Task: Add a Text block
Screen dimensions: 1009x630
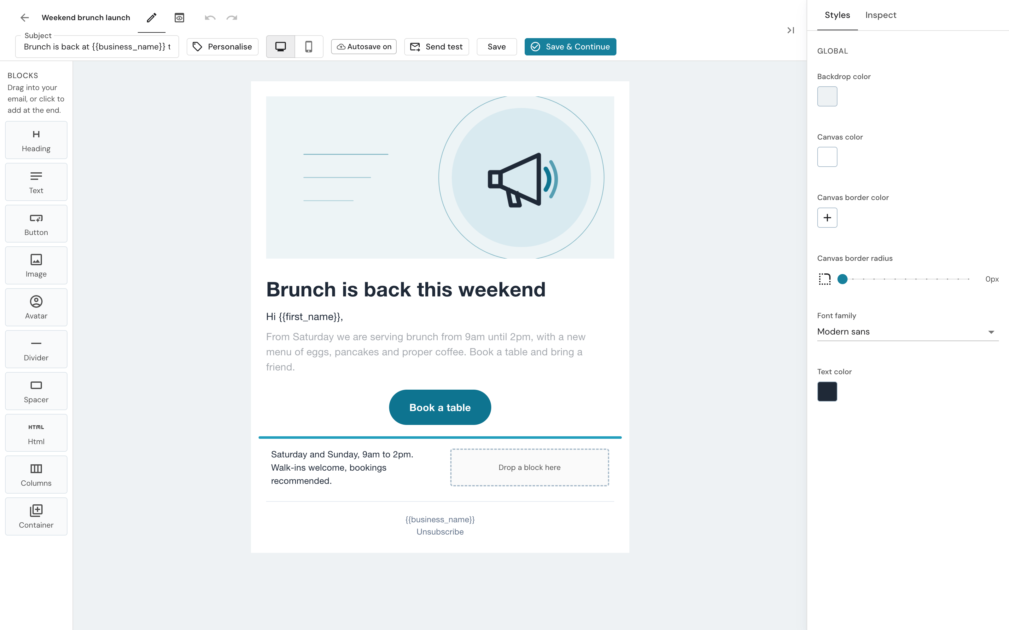Action: point(36,182)
